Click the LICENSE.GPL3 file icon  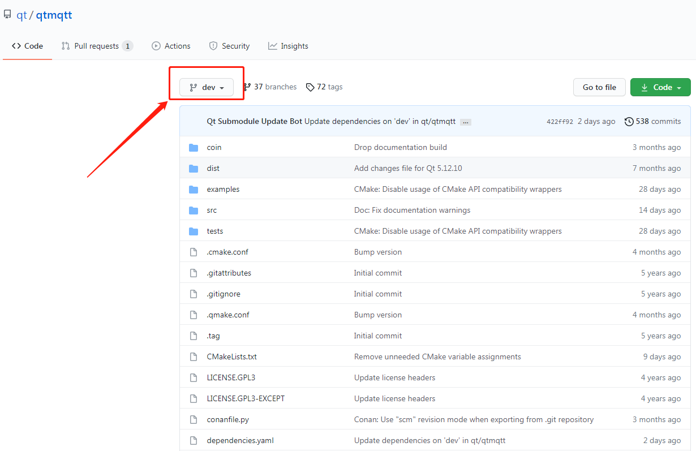pos(194,378)
